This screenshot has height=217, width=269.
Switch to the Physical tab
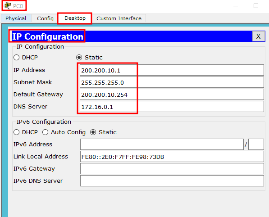(16, 18)
